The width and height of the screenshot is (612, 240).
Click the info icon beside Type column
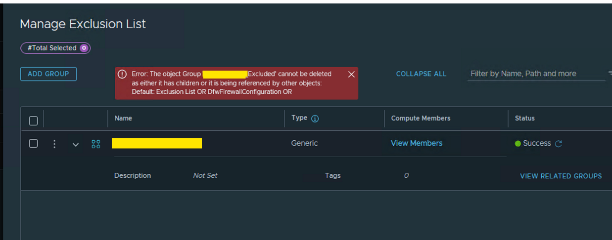[x=315, y=119]
